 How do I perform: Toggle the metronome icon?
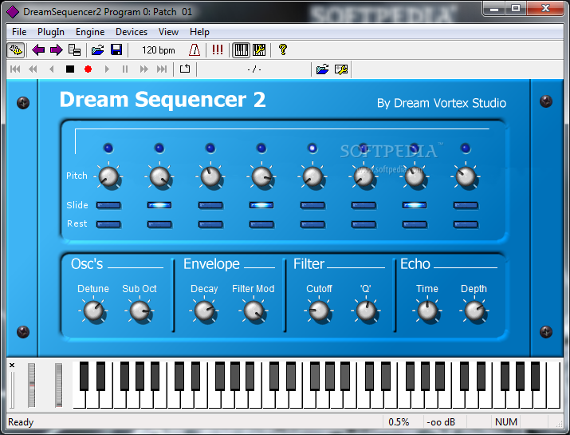click(x=195, y=49)
